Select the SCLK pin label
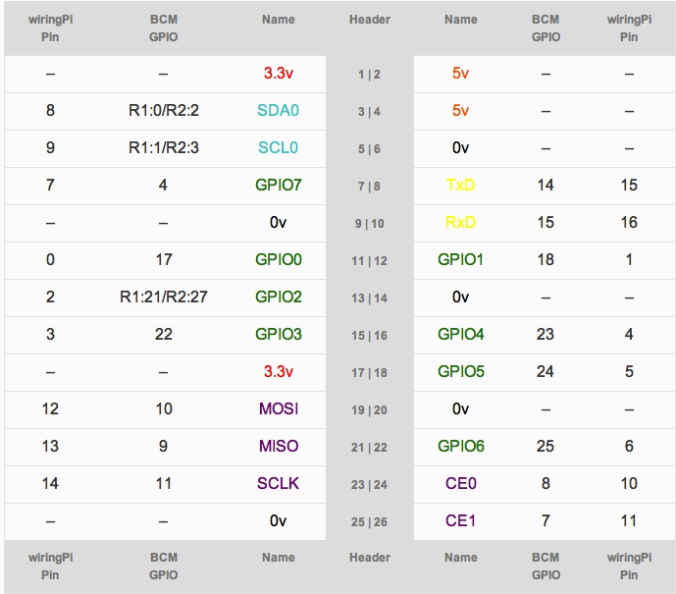Image resolution: width=676 pixels, height=594 pixels. 278,483
